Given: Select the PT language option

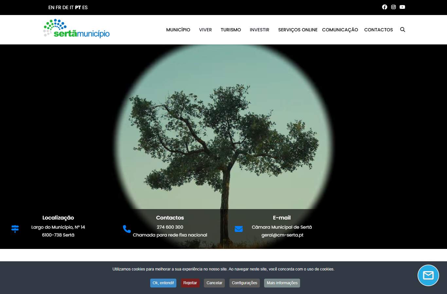Looking at the screenshot, I should 78,8.
